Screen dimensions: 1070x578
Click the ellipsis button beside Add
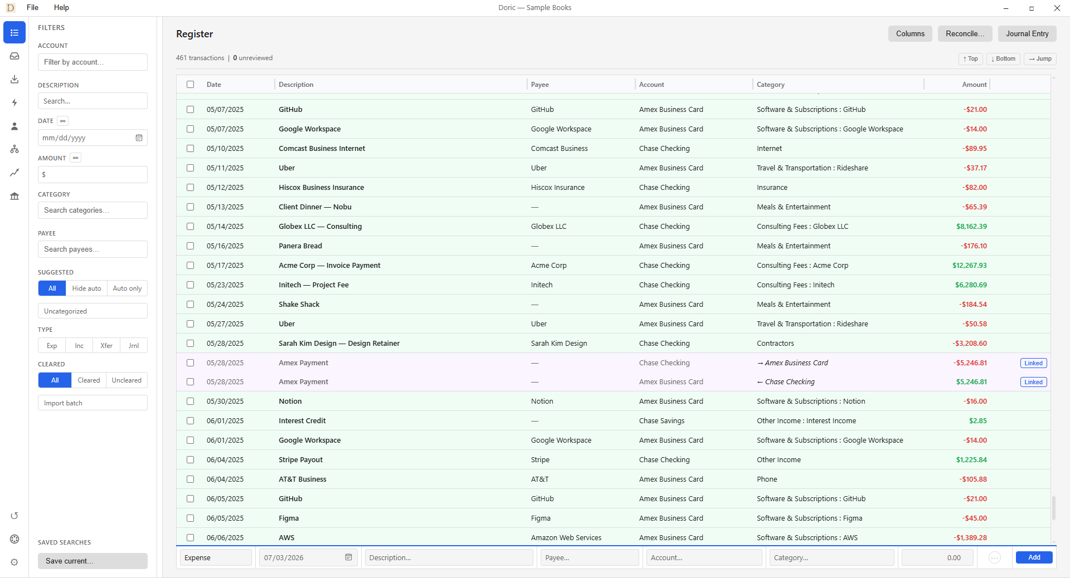[x=995, y=557]
